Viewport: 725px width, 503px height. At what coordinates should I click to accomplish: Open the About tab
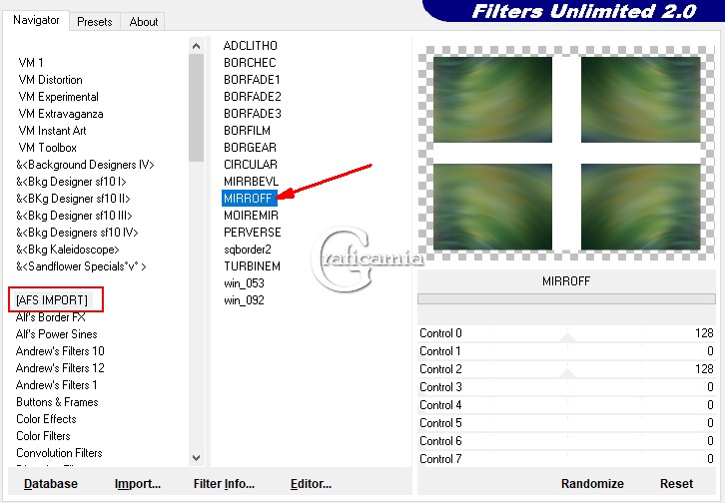144,22
